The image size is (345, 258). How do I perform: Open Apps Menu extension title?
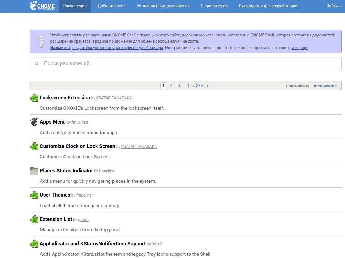[53, 122]
